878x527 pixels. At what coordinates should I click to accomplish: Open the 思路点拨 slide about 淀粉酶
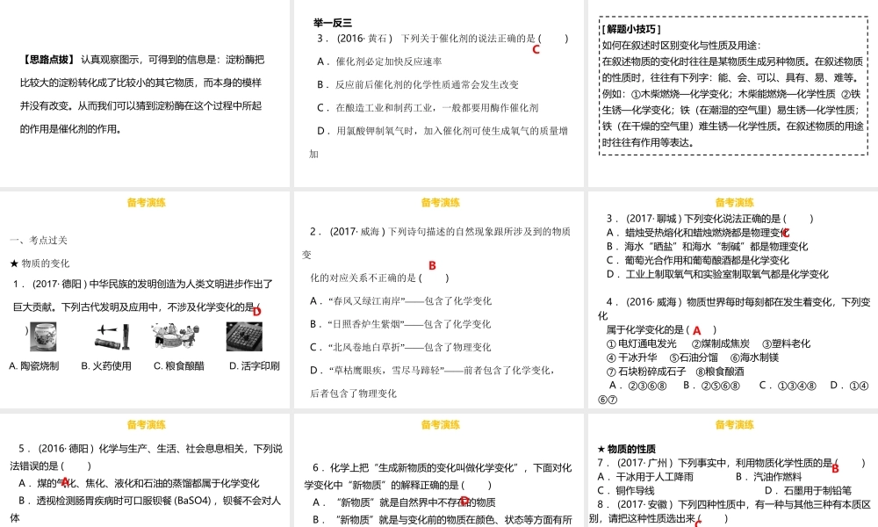[x=145, y=93]
